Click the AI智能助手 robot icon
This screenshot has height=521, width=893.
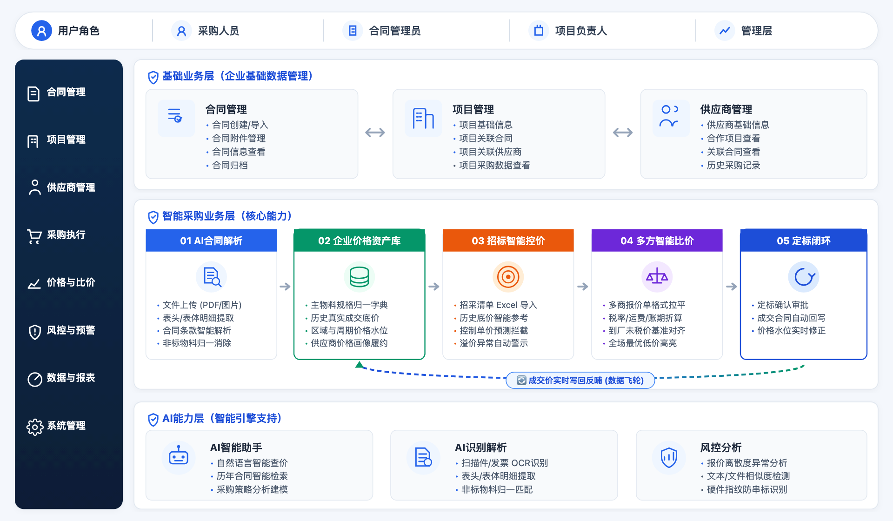(x=178, y=457)
